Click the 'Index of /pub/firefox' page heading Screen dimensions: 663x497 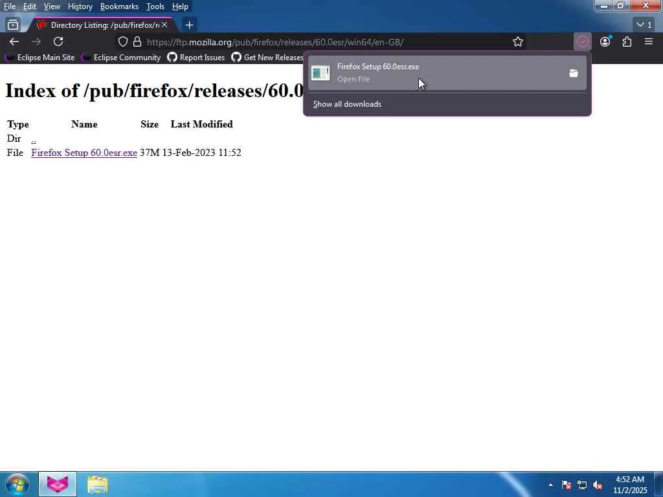pyautogui.click(x=154, y=91)
